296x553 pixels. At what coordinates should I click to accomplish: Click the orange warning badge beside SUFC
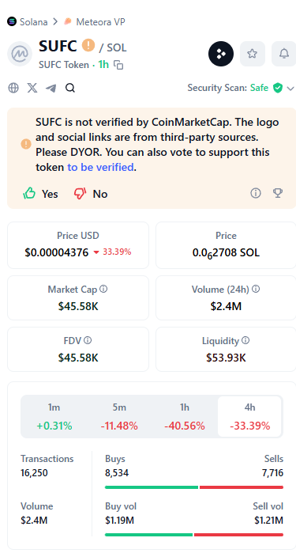[88, 45]
